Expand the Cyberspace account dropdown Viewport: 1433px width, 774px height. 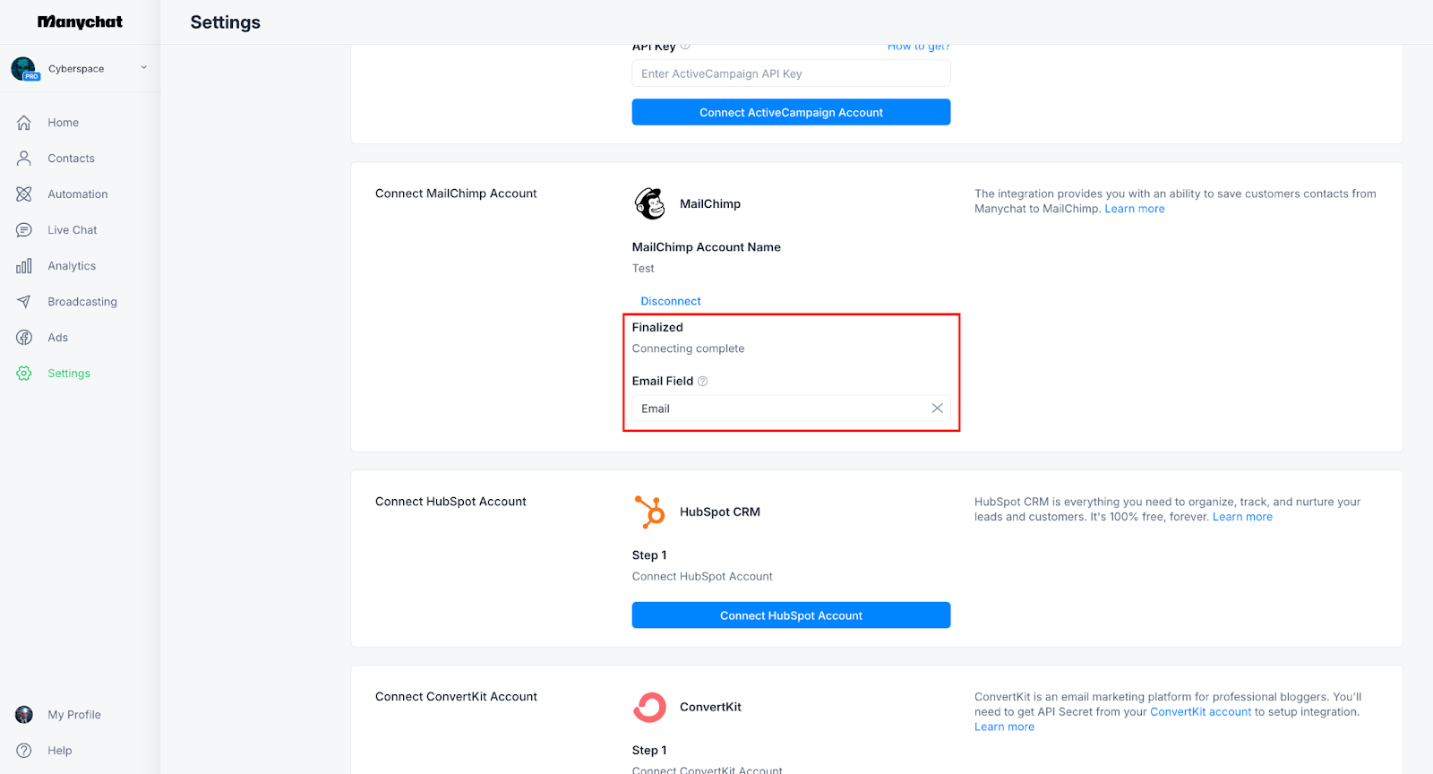(x=143, y=68)
